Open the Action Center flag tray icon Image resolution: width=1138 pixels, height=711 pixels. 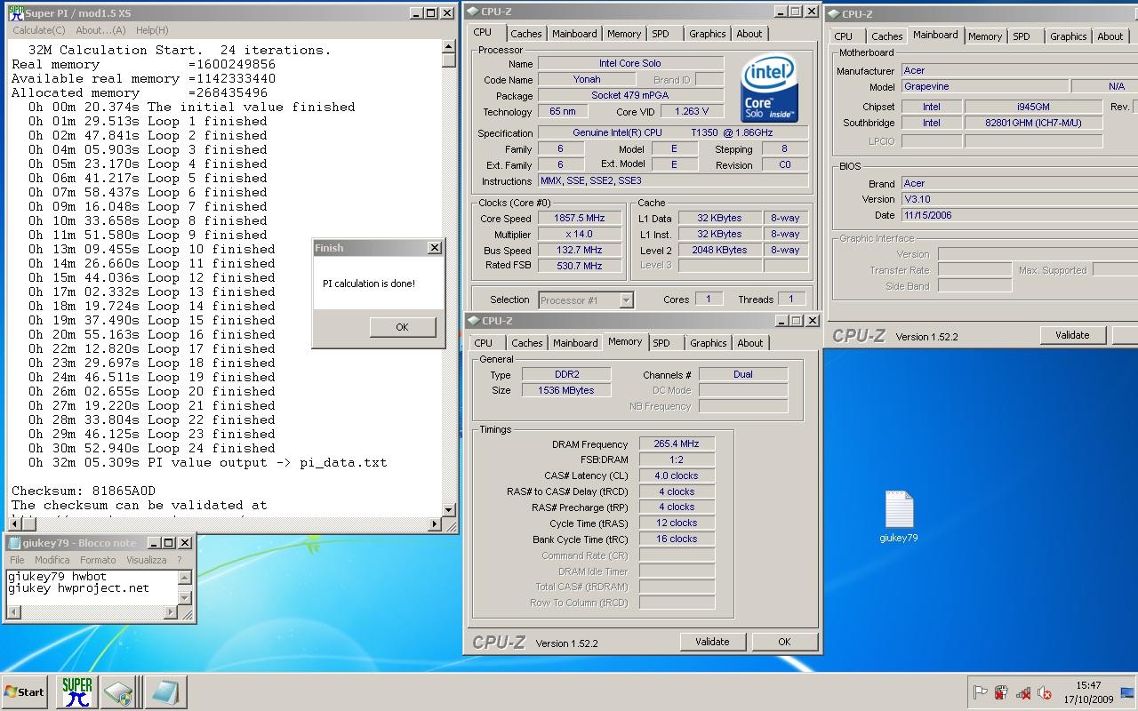(980, 693)
